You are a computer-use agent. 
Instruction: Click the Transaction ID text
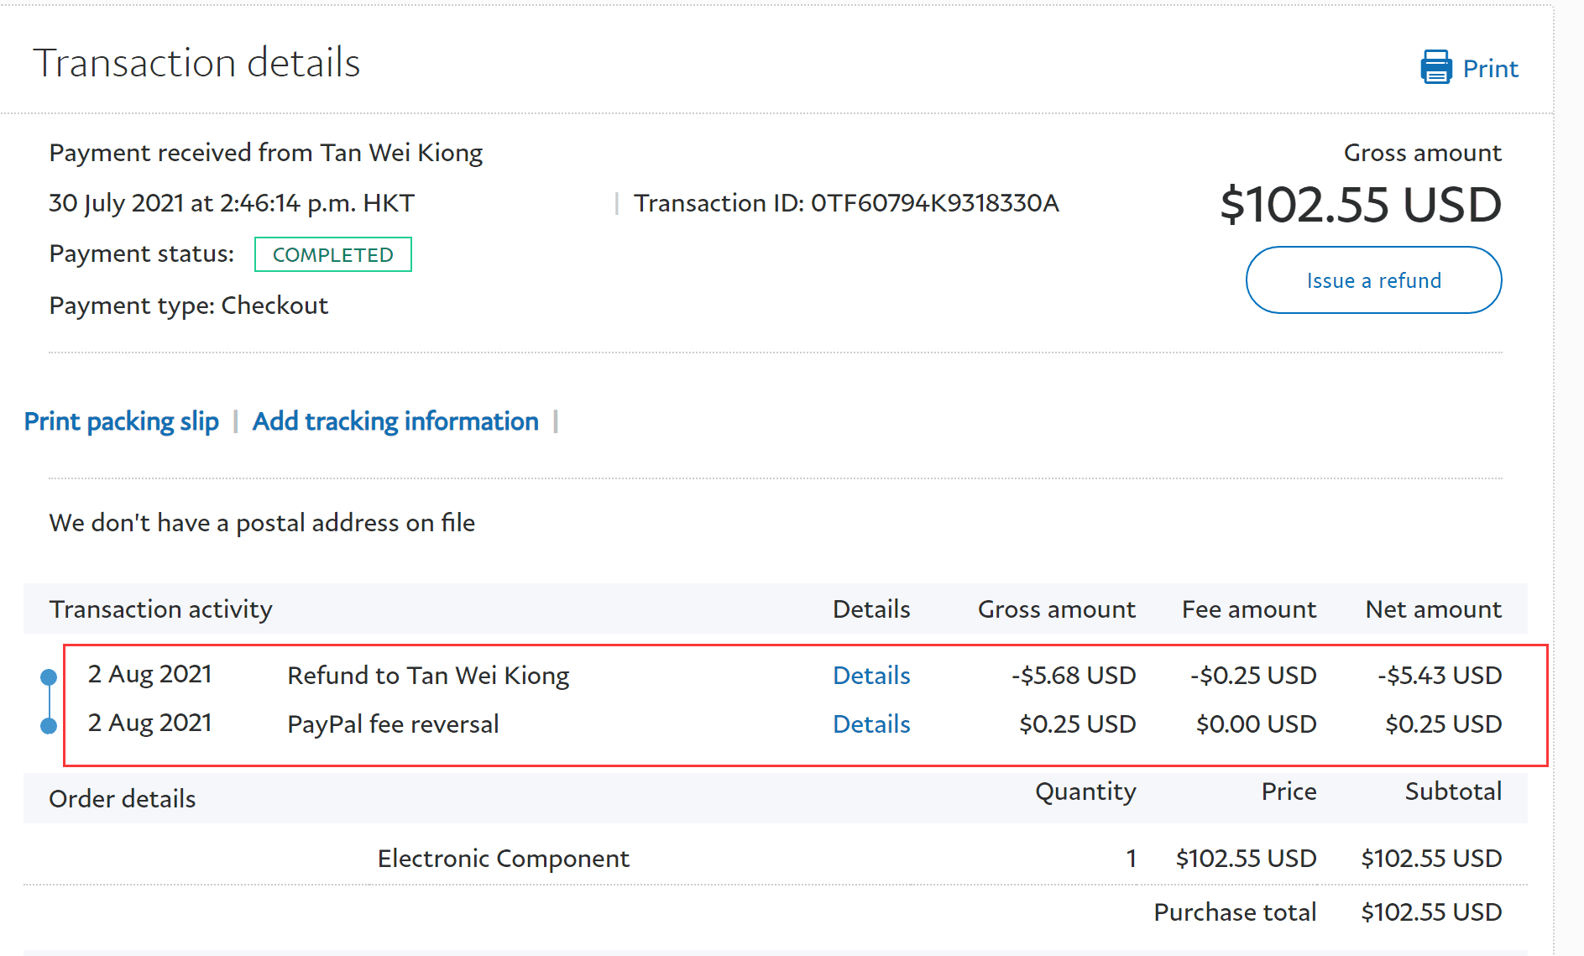(x=845, y=203)
